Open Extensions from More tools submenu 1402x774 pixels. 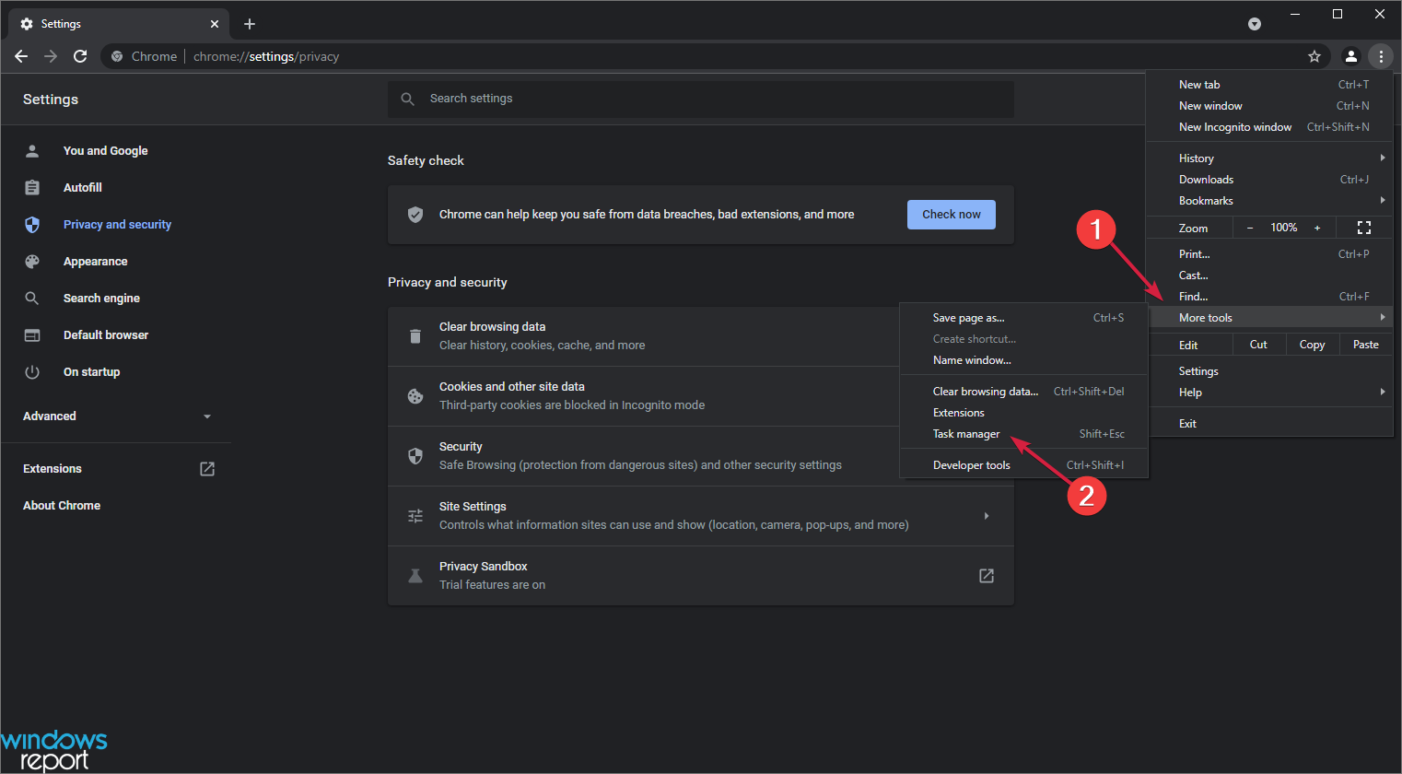[1024, 413]
